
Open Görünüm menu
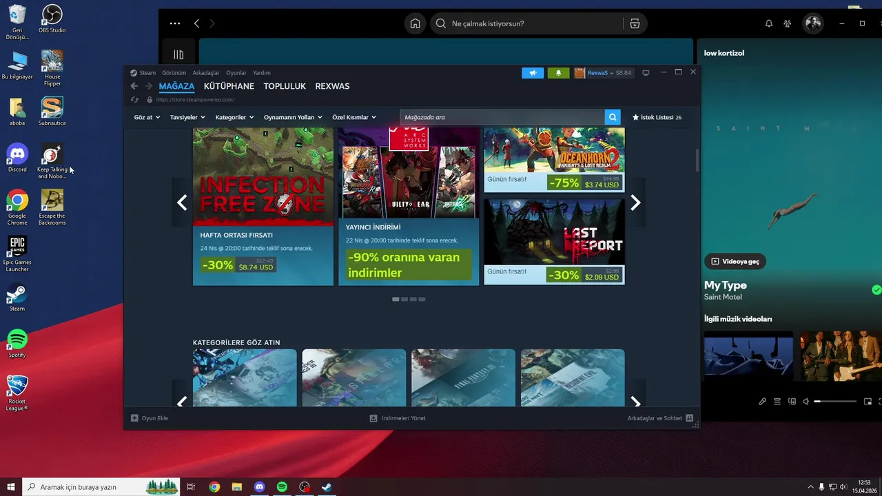tap(174, 73)
